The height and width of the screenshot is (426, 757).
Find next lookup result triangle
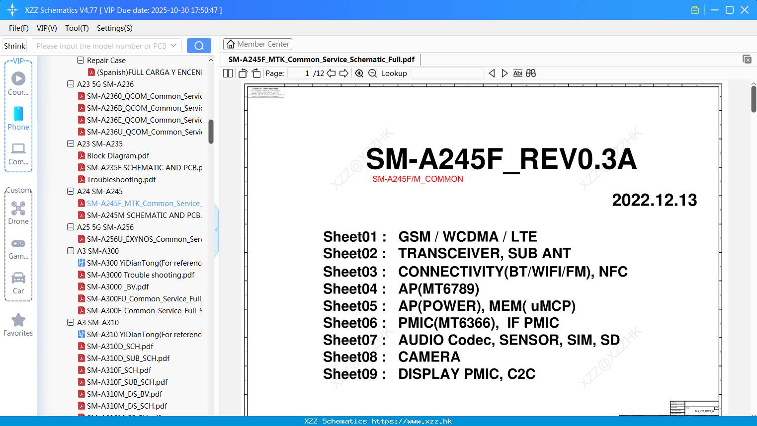pos(505,73)
